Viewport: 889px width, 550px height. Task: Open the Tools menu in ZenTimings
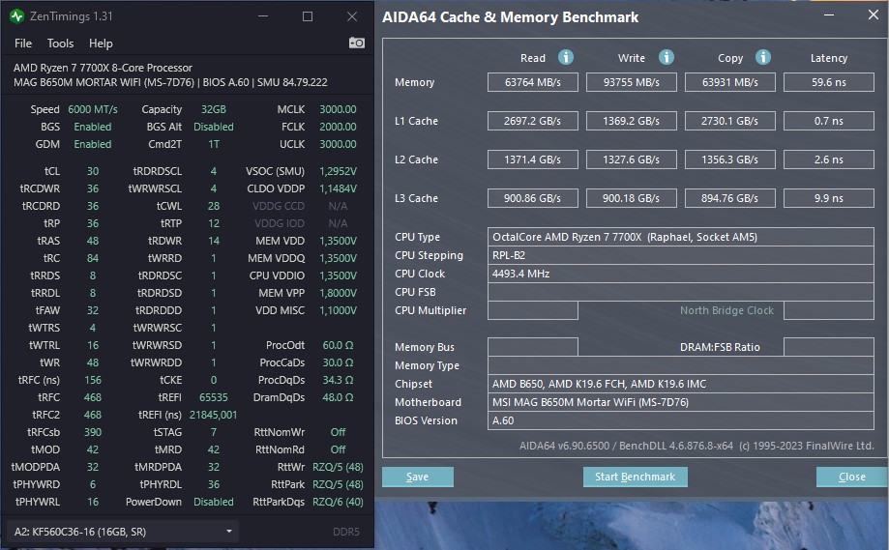pyautogui.click(x=60, y=43)
